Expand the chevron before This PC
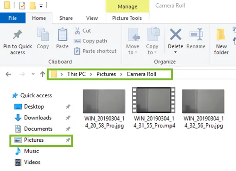Viewport: 236px width, 171px height. [x=62, y=74]
